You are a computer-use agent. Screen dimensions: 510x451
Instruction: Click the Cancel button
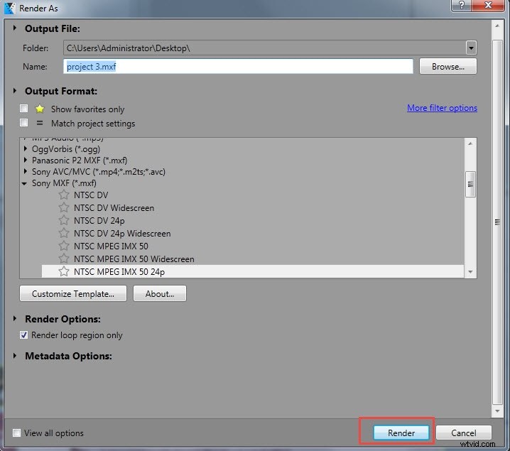coord(464,433)
